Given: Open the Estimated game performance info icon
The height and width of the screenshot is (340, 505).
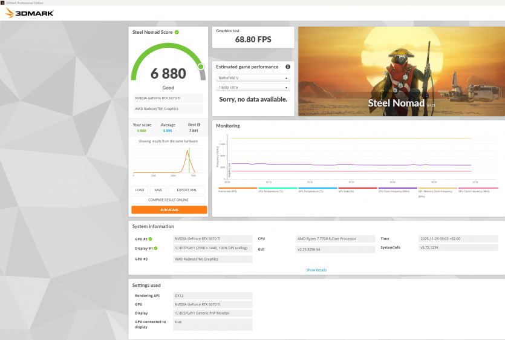Looking at the screenshot, I should click(x=288, y=67).
